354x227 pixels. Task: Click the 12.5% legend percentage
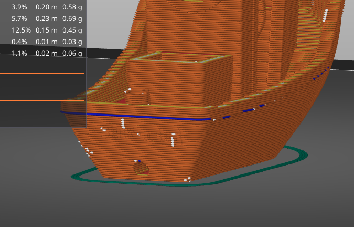(x=21, y=30)
